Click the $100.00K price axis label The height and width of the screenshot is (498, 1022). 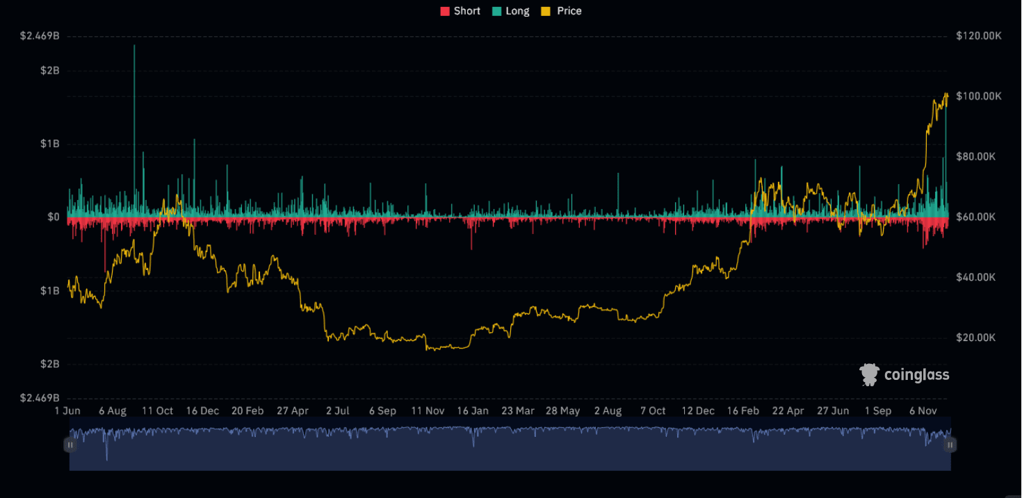[978, 96]
